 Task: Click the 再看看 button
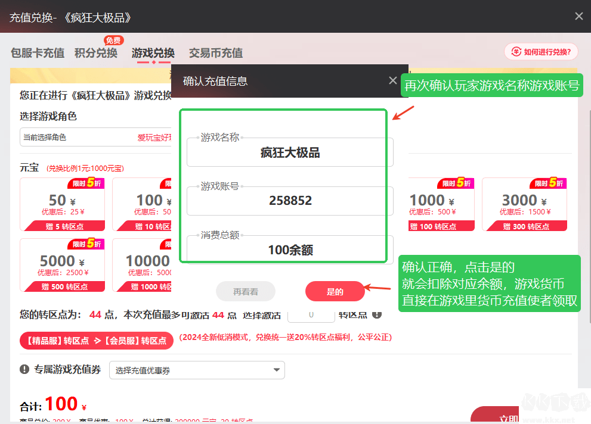[x=245, y=291]
